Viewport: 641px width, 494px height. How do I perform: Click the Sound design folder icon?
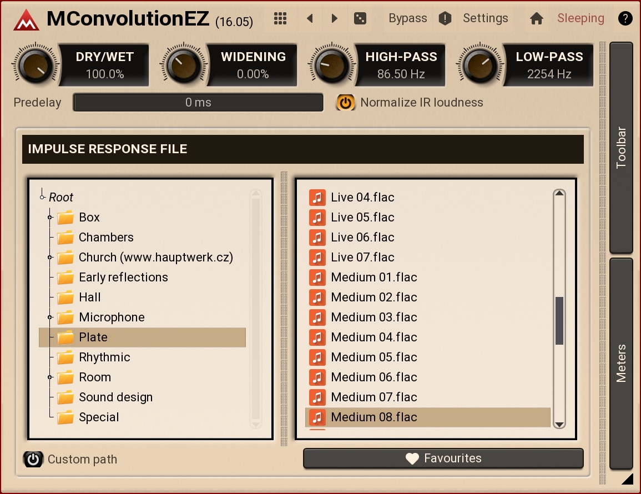coord(65,397)
